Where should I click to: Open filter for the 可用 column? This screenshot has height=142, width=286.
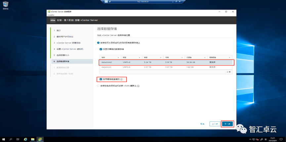click(x=182, y=58)
